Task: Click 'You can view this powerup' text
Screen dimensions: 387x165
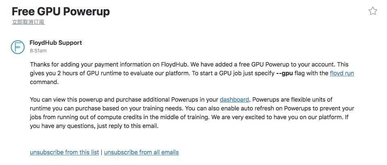Action: tap(67, 99)
